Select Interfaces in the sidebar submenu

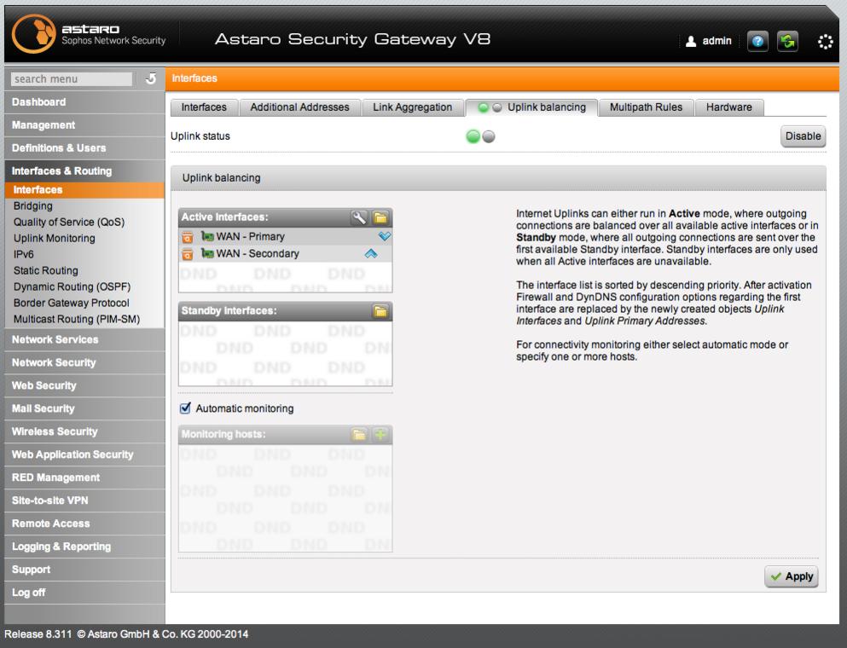(x=84, y=189)
